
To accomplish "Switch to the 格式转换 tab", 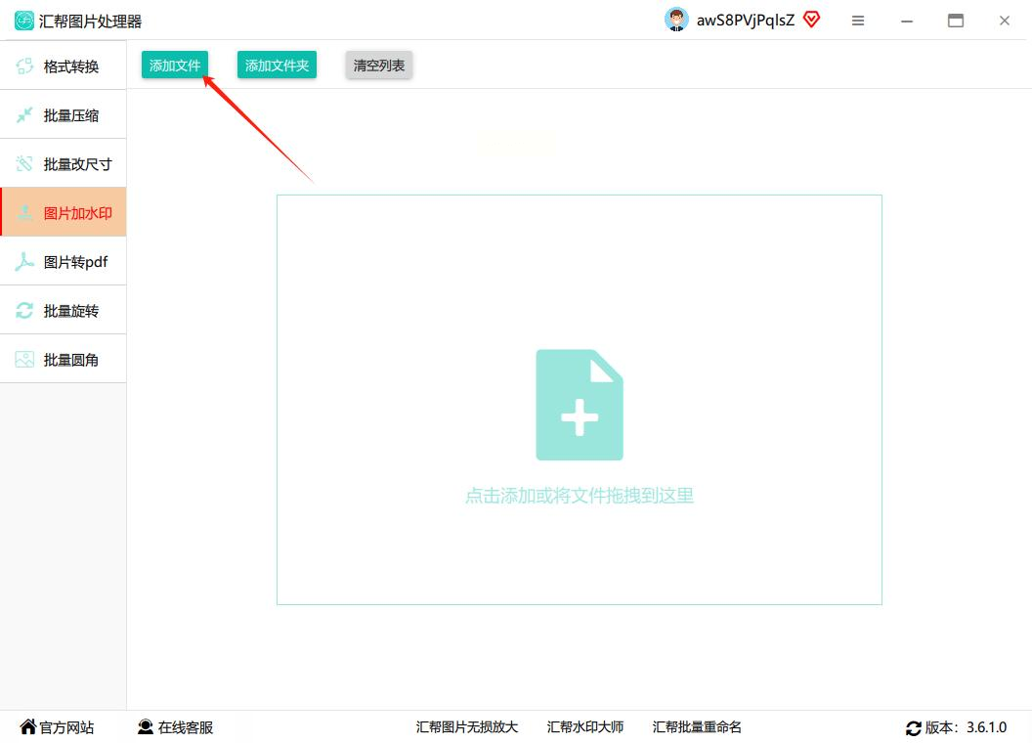I will [64, 66].
